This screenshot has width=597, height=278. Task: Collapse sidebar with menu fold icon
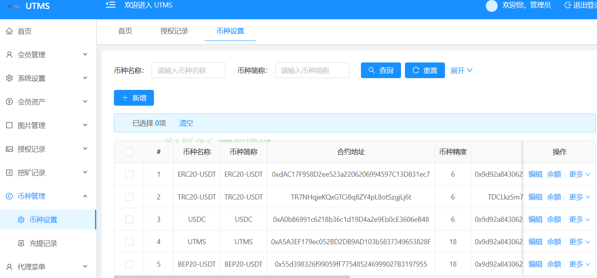coord(110,5)
